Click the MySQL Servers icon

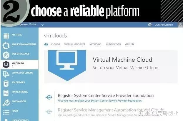(x=6, y=93)
